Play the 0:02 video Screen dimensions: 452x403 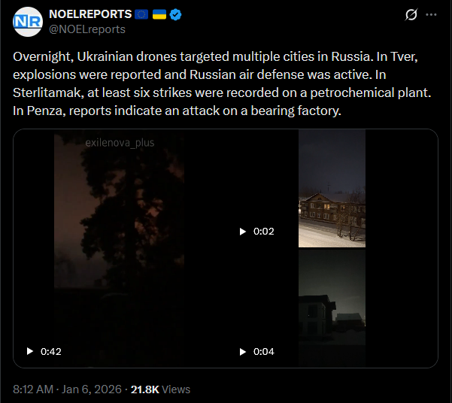click(x=243, y=231)
